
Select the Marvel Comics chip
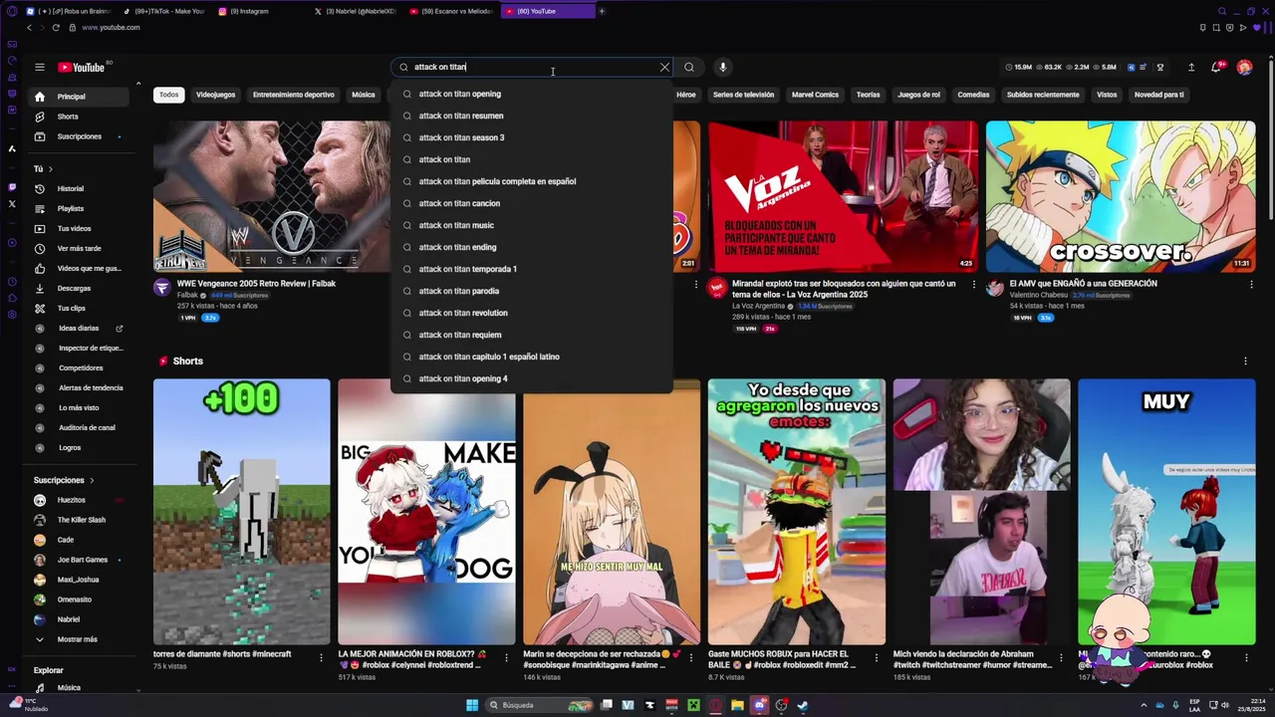click(x=815, y=95)
